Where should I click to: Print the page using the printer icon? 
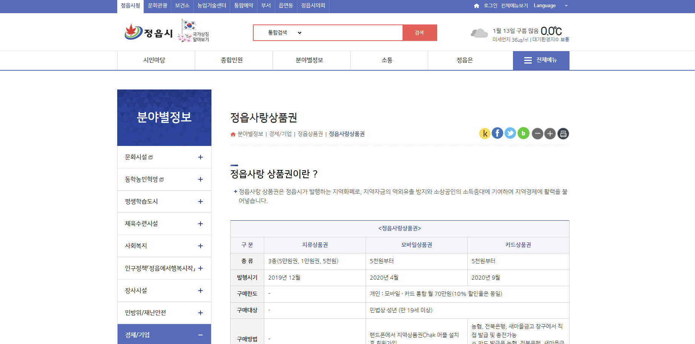563,133
